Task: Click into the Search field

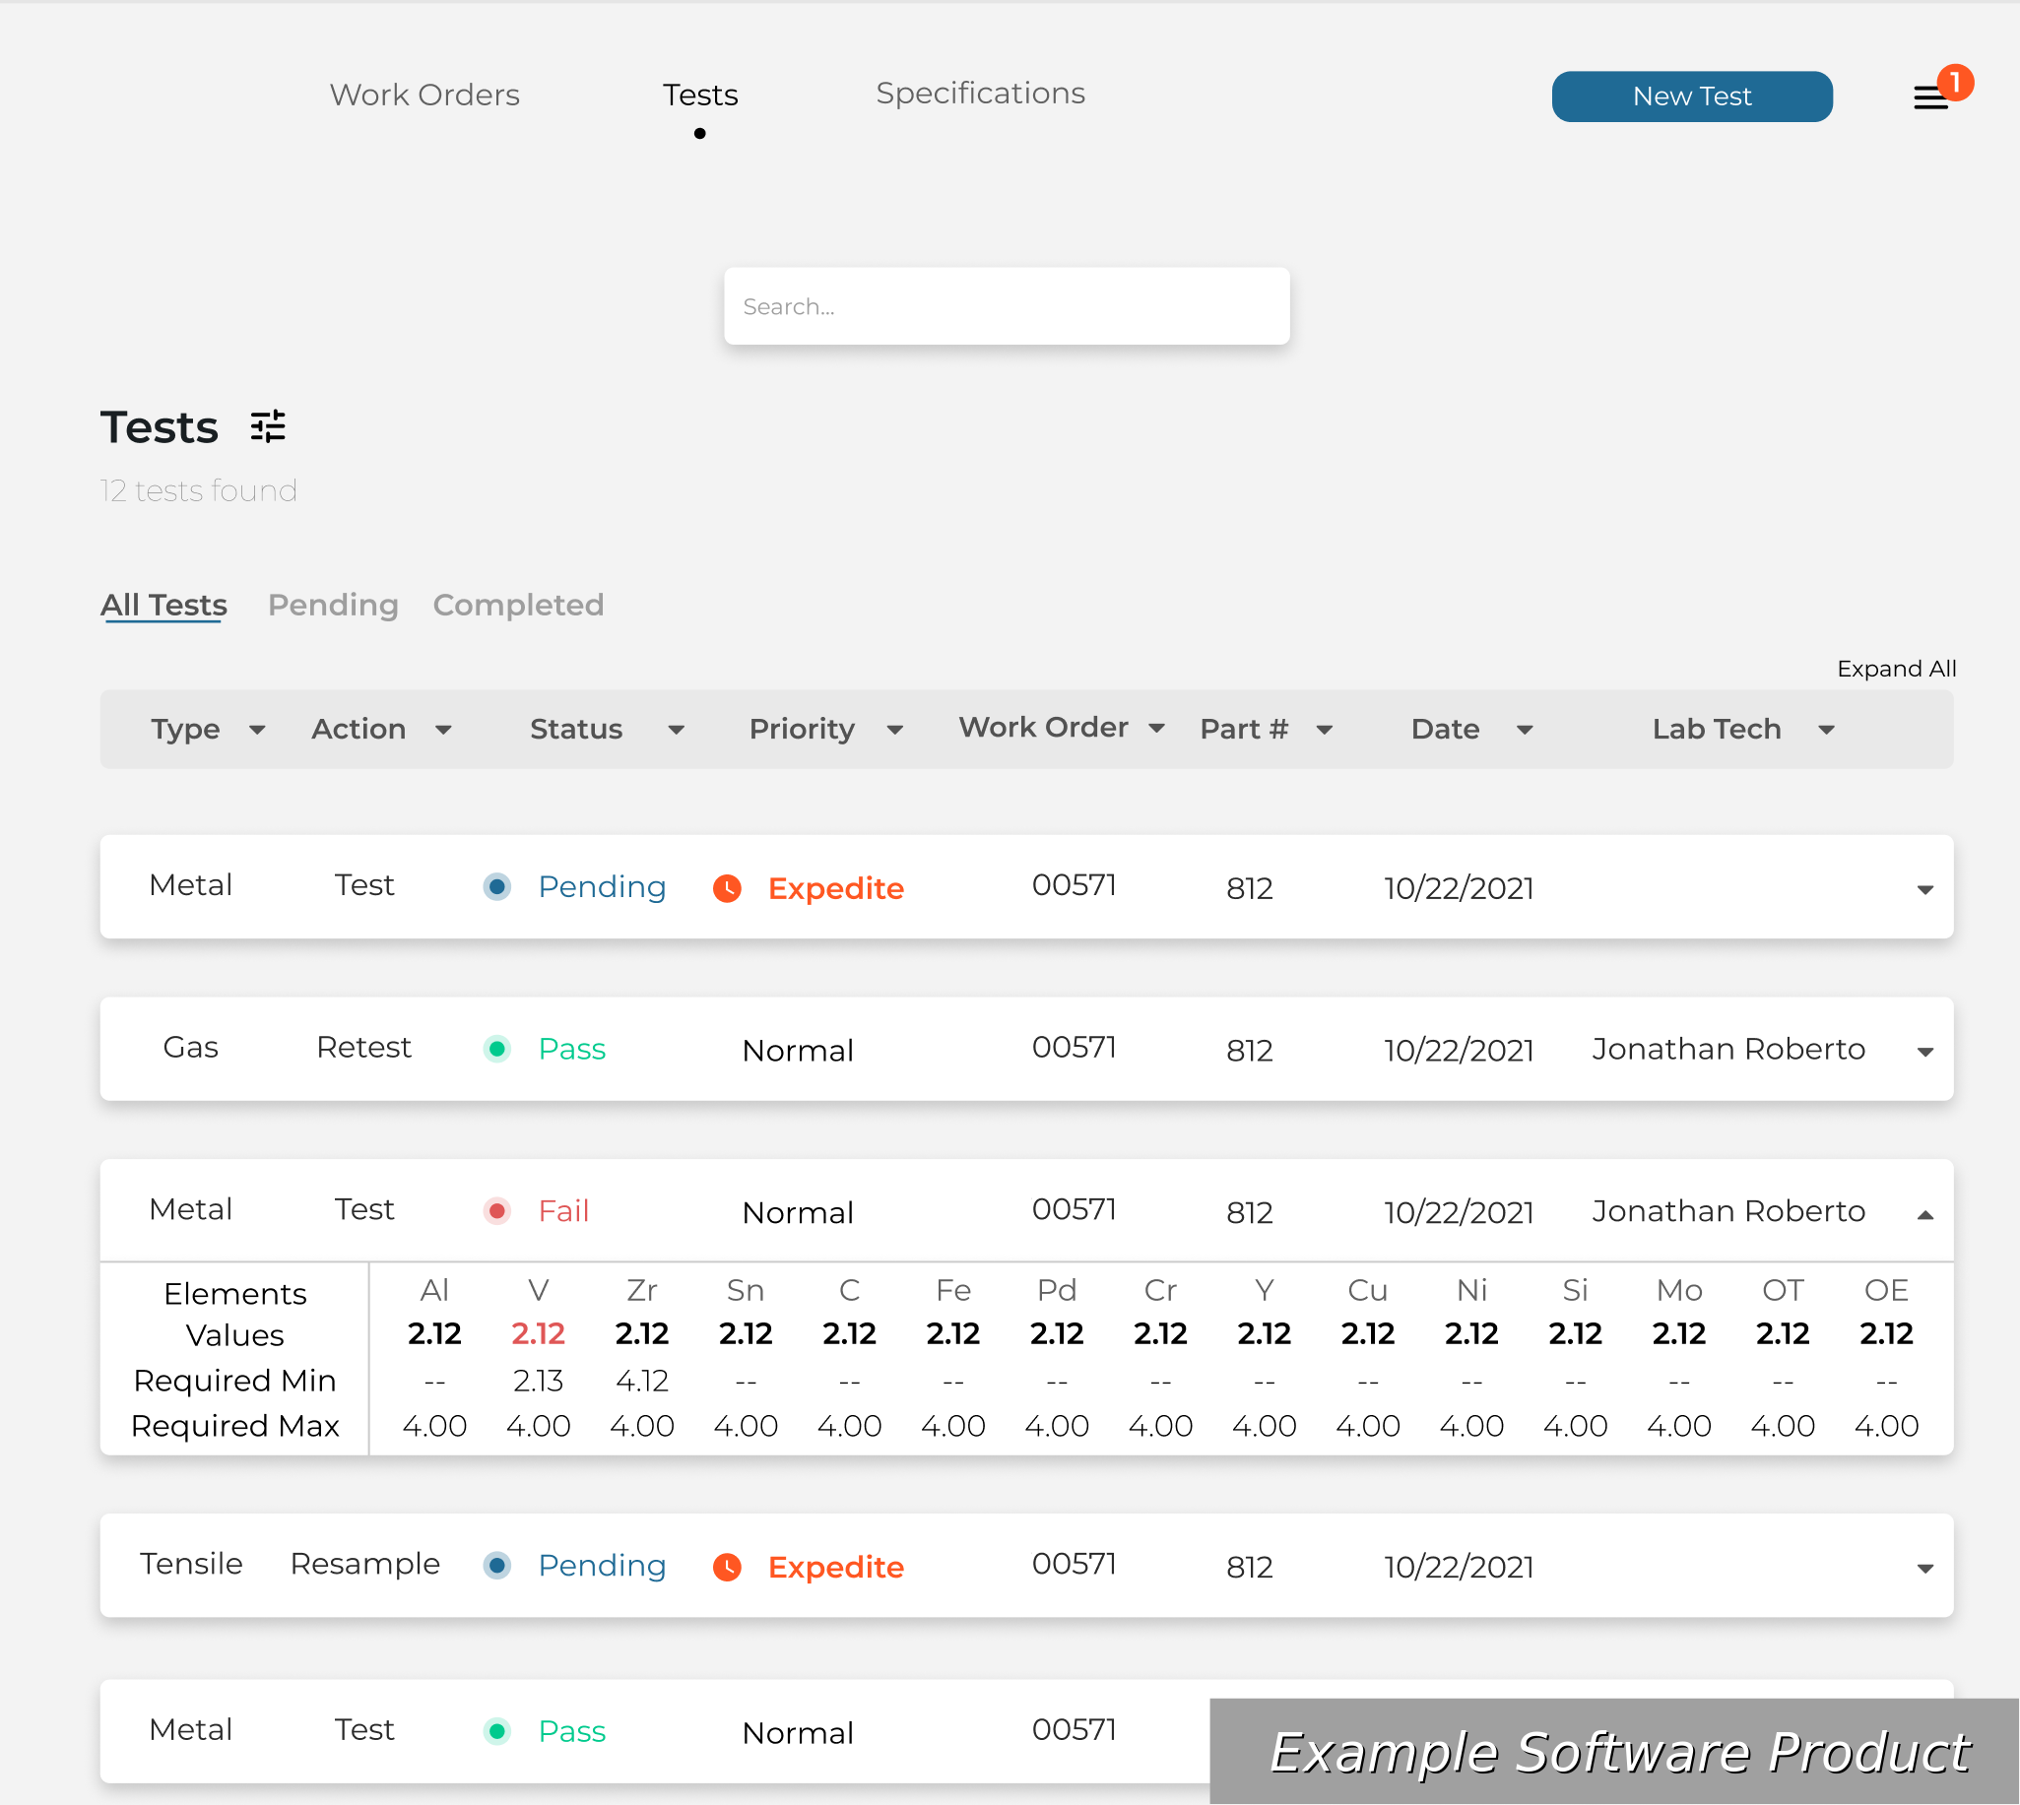Action: tap(1006, 306)
